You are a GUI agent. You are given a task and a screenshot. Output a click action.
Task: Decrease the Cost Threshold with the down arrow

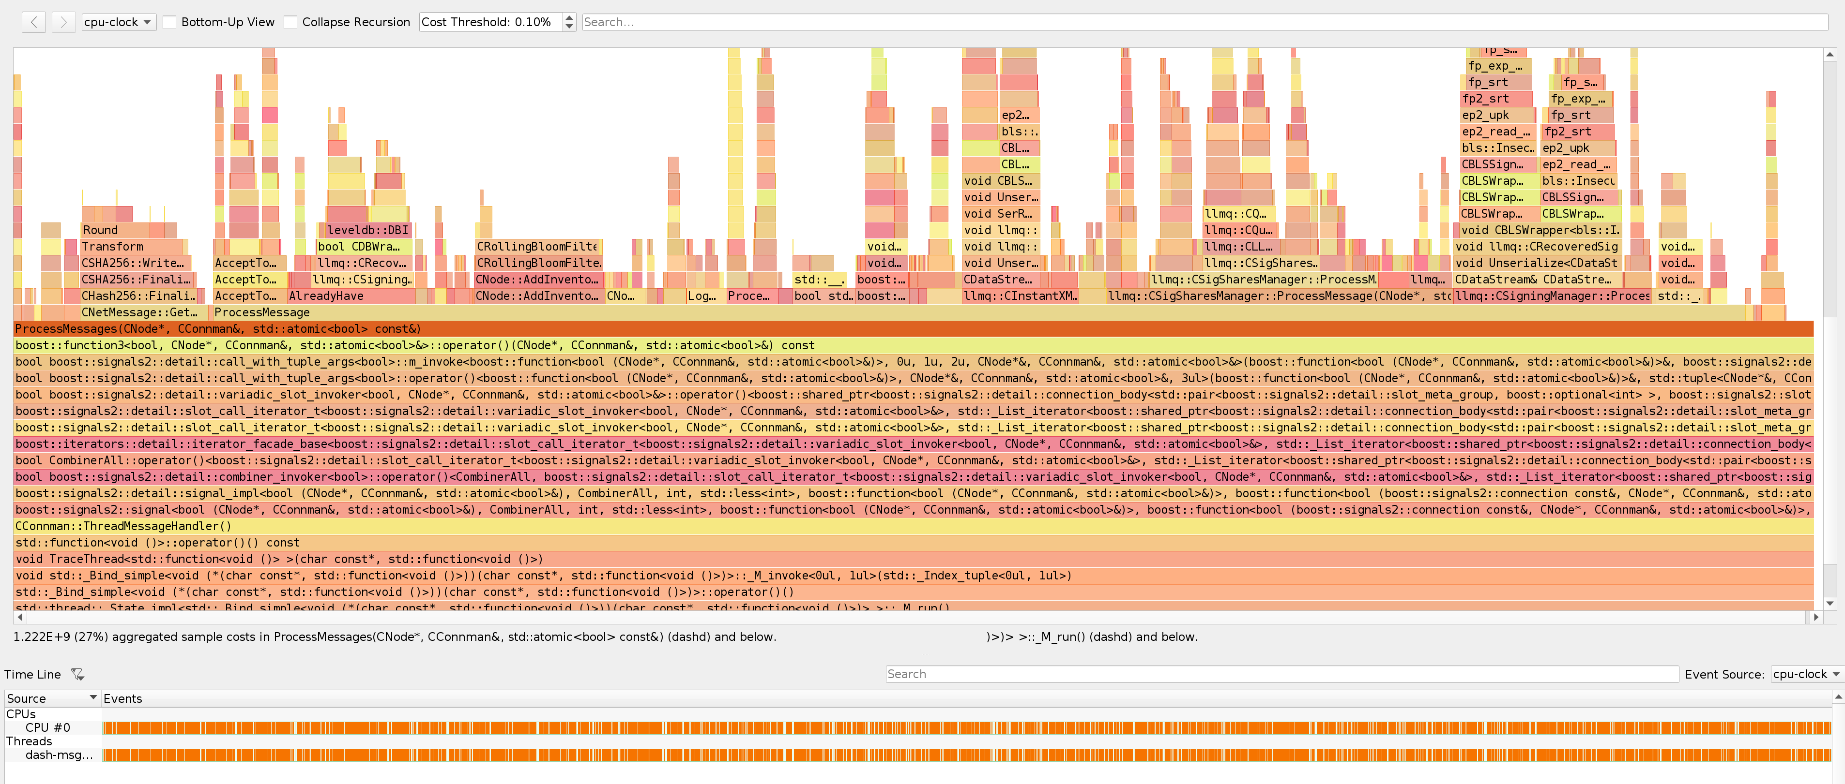coord(569,27)
